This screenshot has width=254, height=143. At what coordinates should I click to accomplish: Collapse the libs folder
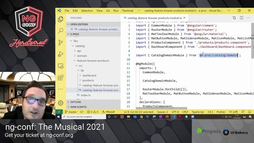71,41
